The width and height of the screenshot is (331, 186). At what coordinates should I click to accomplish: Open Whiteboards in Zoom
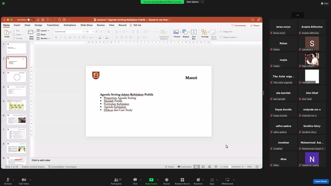(228, 181)
